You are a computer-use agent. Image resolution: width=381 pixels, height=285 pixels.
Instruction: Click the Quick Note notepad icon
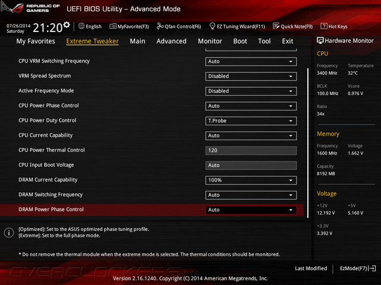point(276,26)
